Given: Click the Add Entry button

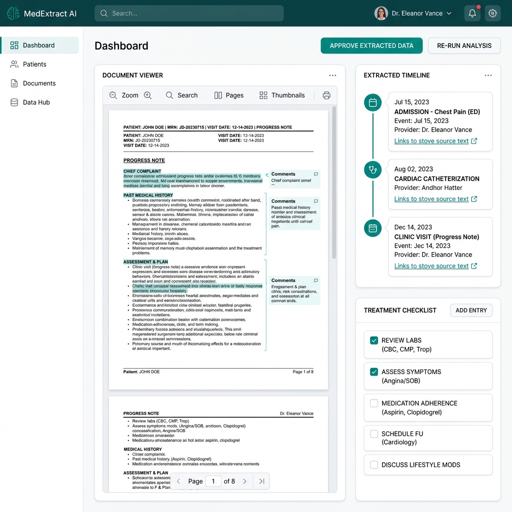Looking at the screenshot, I should 471,310.
